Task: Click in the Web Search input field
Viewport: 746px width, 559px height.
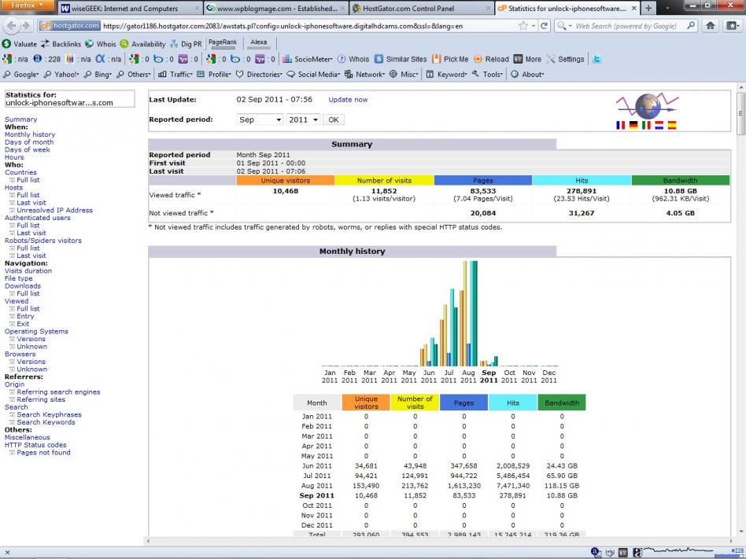Action: (626, 26)
